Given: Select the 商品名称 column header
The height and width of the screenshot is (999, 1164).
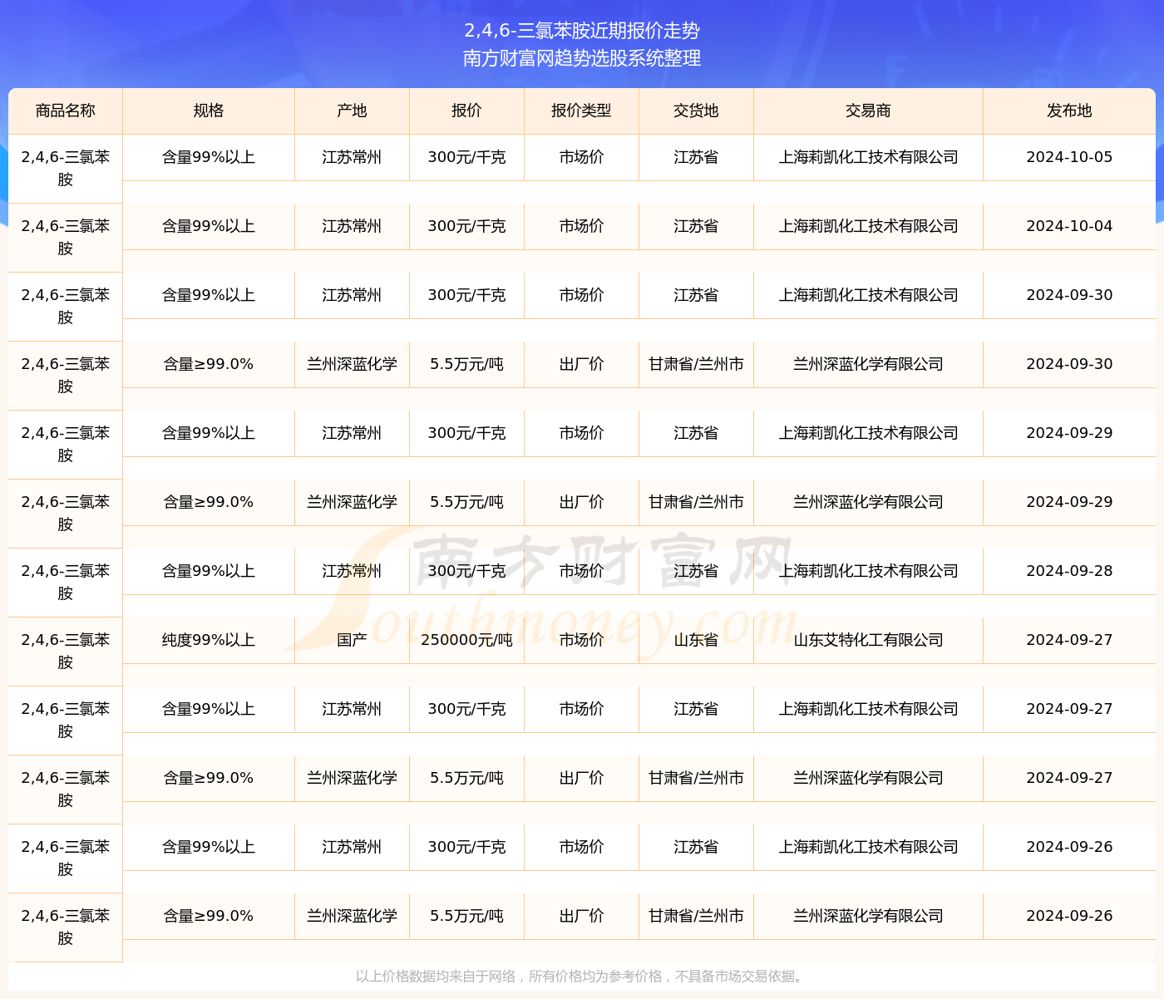Looking at the screenshot, I should click(66, 111).
